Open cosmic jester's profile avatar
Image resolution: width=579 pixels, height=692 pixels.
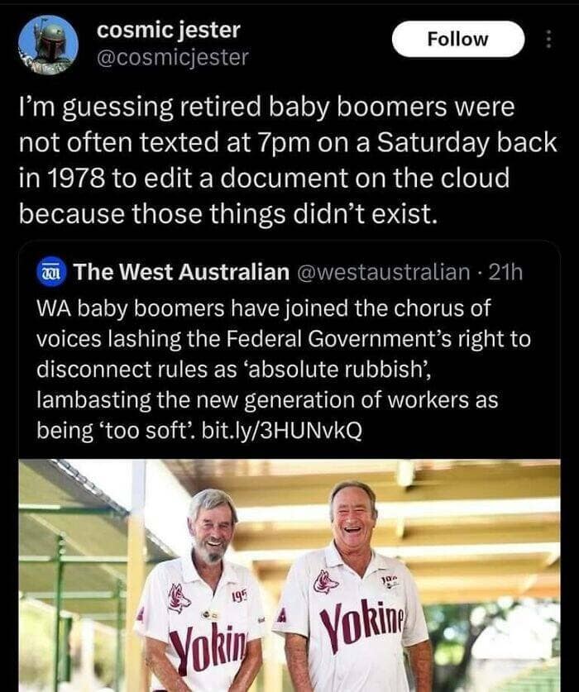pos(48,44)
